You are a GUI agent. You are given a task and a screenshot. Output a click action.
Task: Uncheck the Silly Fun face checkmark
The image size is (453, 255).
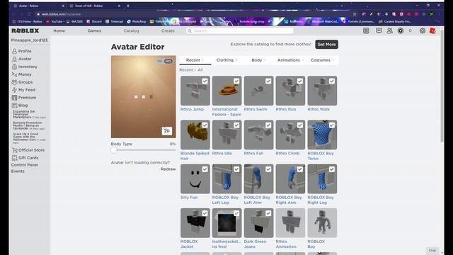[205, 169]
